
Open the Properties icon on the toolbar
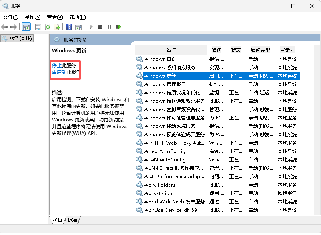(38, 26)
